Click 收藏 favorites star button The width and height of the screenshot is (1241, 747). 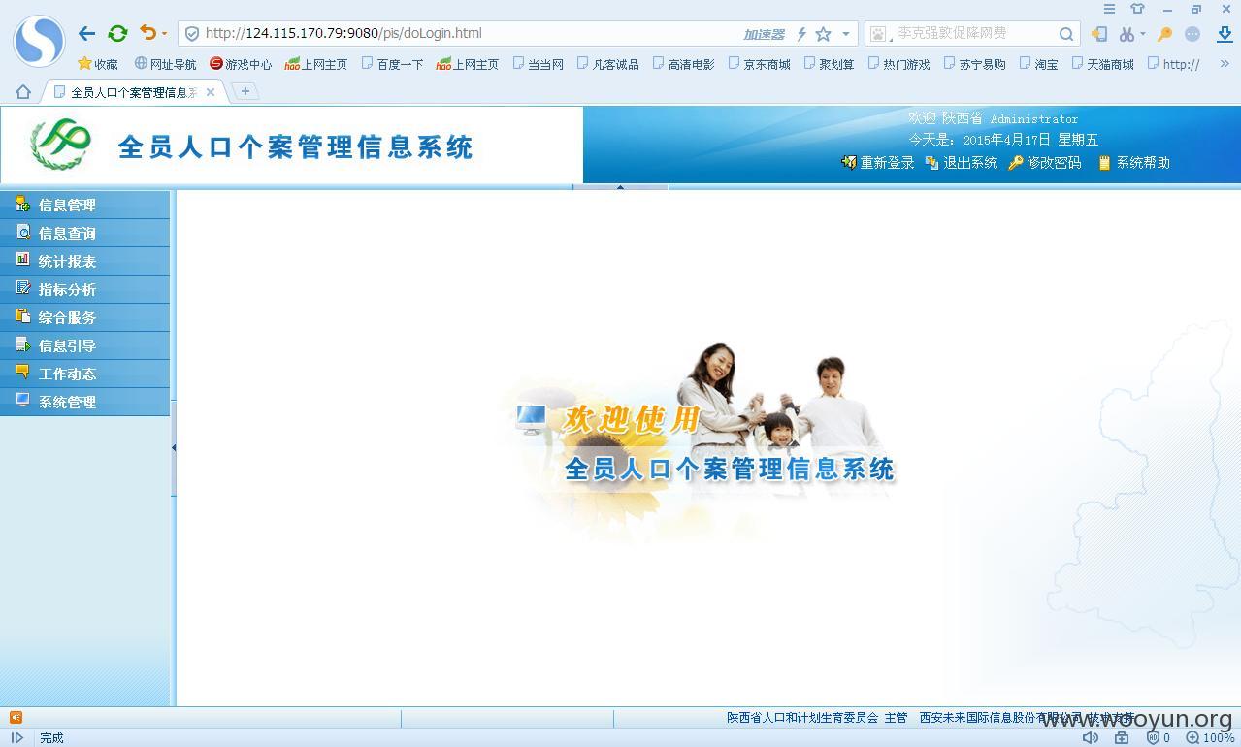[x=98, y=64]
